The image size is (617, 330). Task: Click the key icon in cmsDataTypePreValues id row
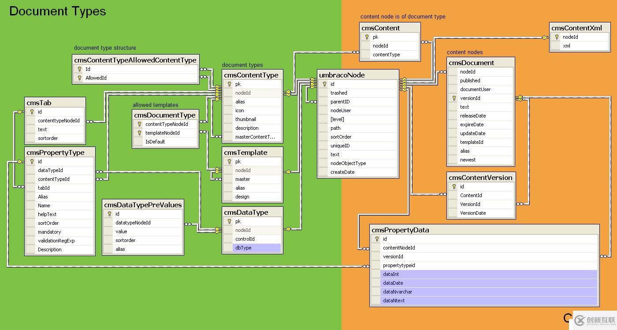pos(109,214)
